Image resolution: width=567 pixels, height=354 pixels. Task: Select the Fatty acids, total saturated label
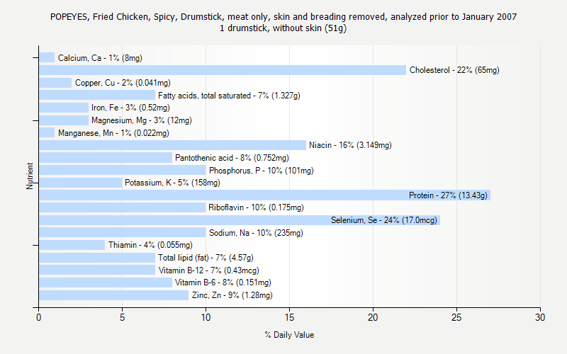click(229, 96)
